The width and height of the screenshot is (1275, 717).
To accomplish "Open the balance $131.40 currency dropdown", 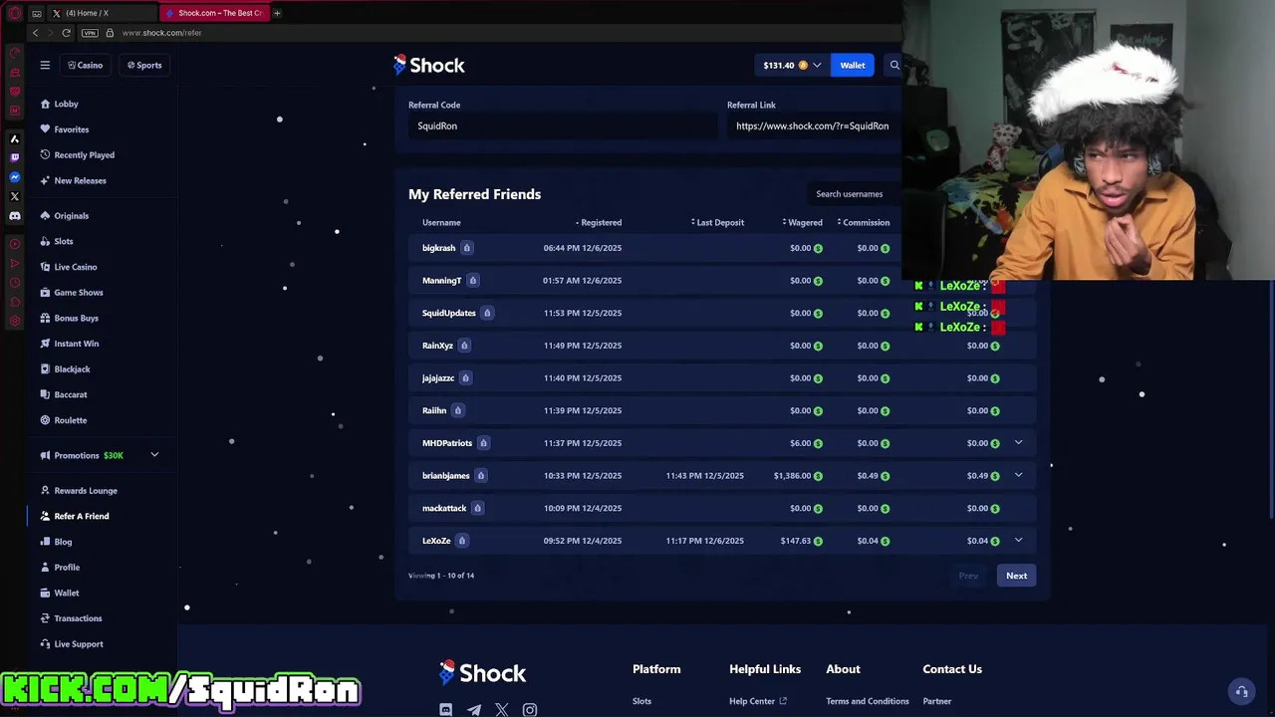I will click(x=793, y=65).
